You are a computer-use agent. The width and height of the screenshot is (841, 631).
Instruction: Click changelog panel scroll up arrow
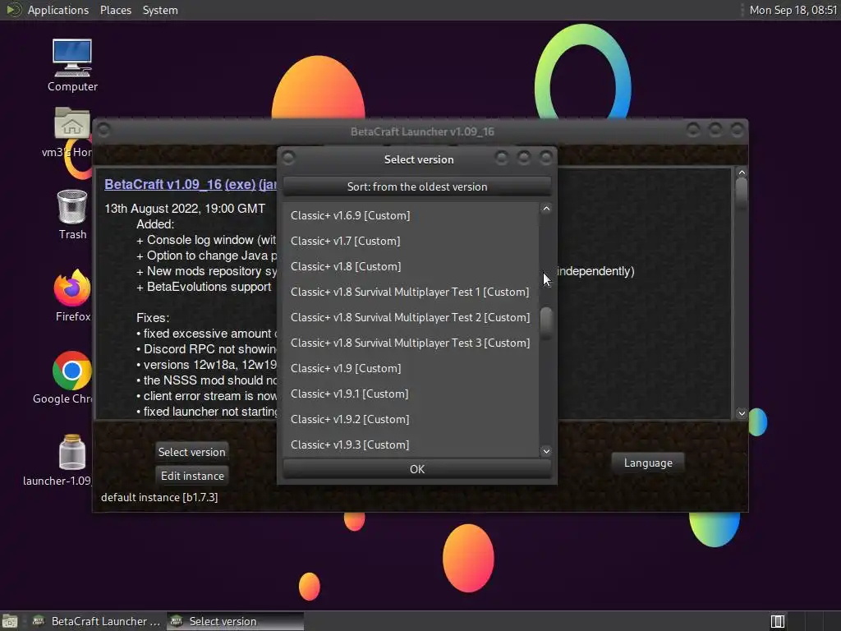(x=742, y=173)
